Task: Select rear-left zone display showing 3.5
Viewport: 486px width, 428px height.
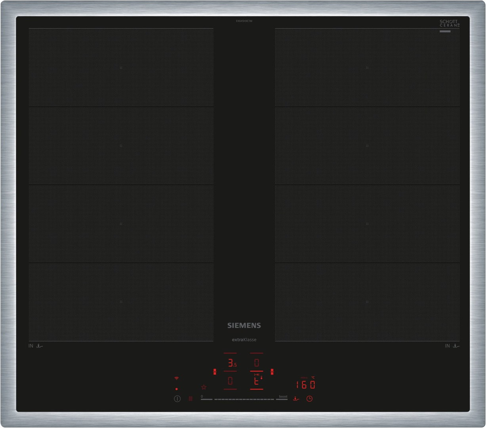Action: (232, 363)
